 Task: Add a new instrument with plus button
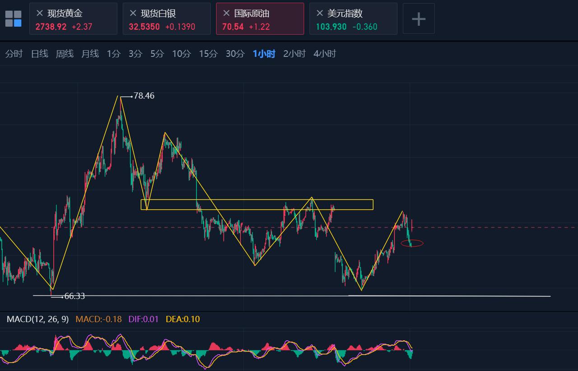419,19
